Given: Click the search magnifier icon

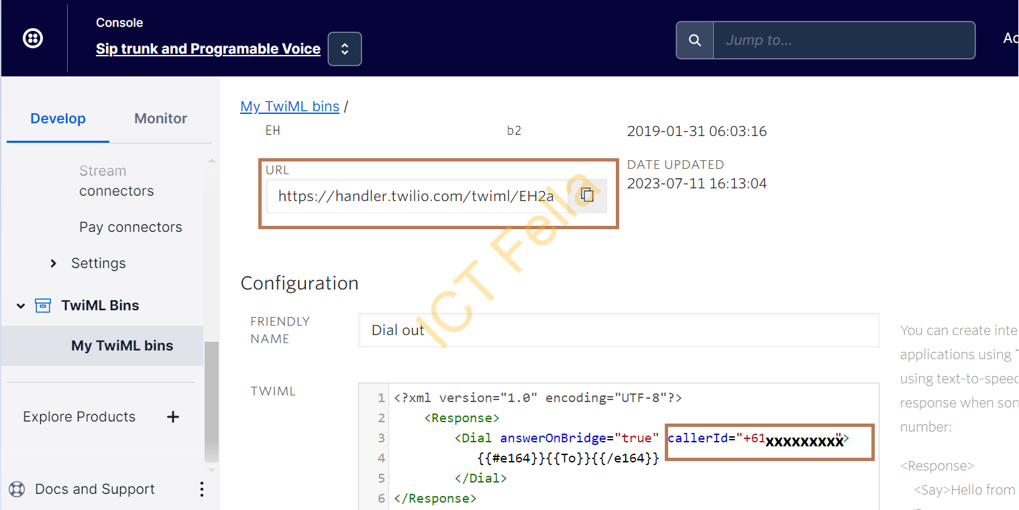Looking at the screenshot, I should [694, 40].
